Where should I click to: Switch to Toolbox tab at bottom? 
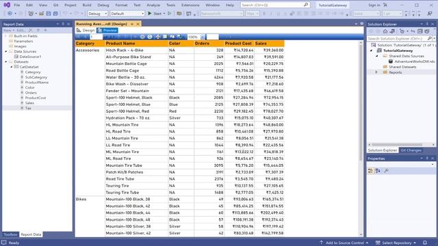10,234
